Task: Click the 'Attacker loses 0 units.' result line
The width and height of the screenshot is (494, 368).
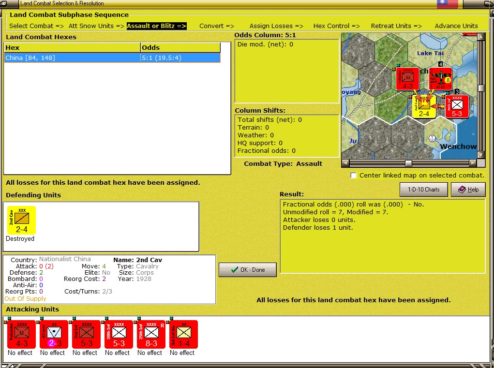Action: pos(319,220)
